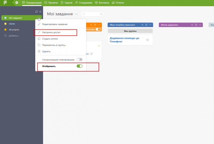Click the focus icon on orange column
The width and height of the screenshot is (214, 144).
(95, 25)
